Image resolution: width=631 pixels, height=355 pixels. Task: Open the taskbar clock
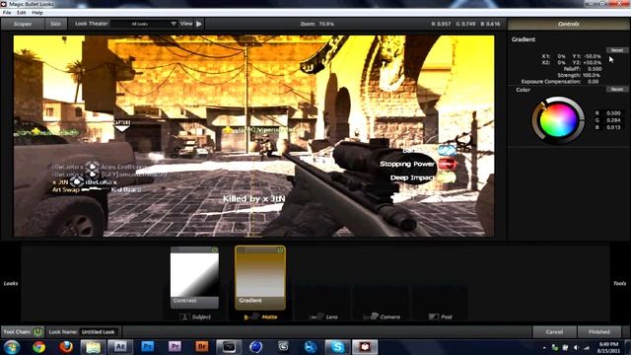click(x=608, y=347)
